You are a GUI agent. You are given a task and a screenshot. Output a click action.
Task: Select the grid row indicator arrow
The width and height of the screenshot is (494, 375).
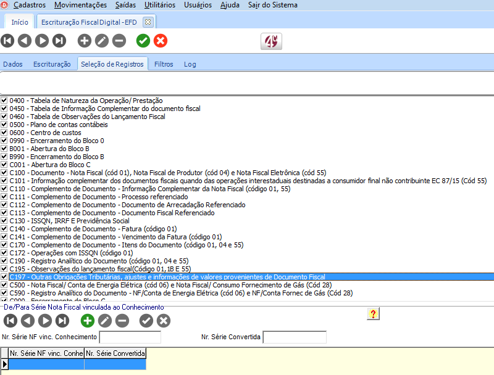tap(4, 364)
